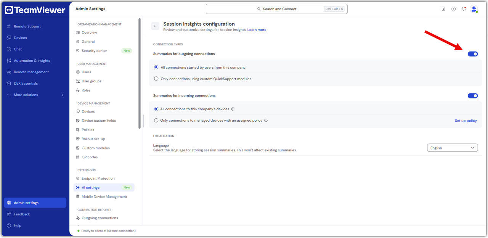488x238 pixels.
Task: Click the Roles icon
Action: point(78,90)
